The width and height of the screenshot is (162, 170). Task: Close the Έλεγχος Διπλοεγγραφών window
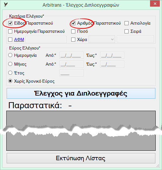coord(155,4)
